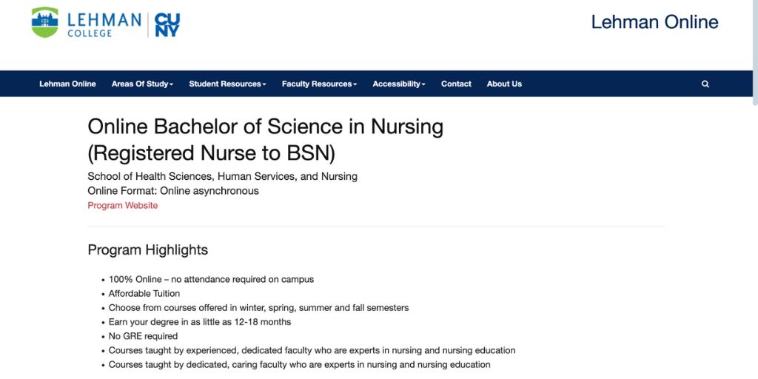Click the No GRE required bullet

[143, 336]
